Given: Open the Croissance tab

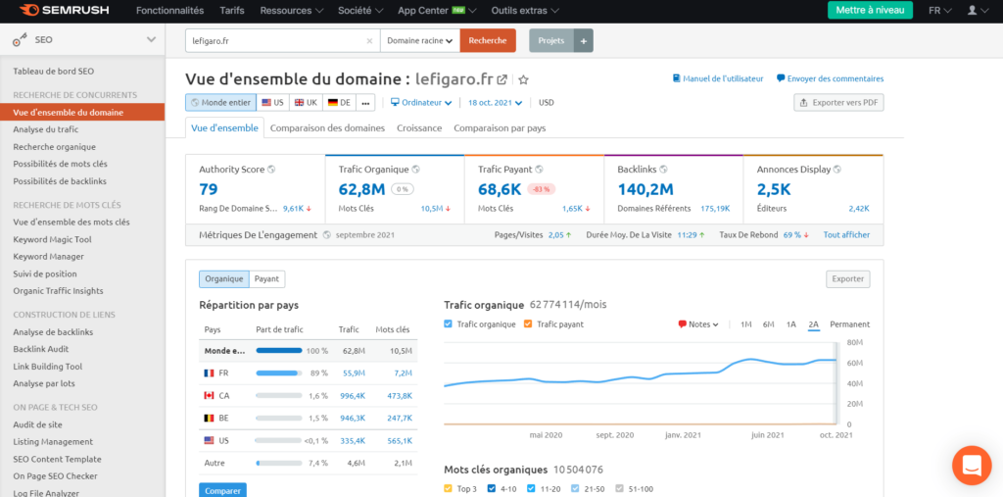Looking at the screenshot, I should [x=419, y=128].
